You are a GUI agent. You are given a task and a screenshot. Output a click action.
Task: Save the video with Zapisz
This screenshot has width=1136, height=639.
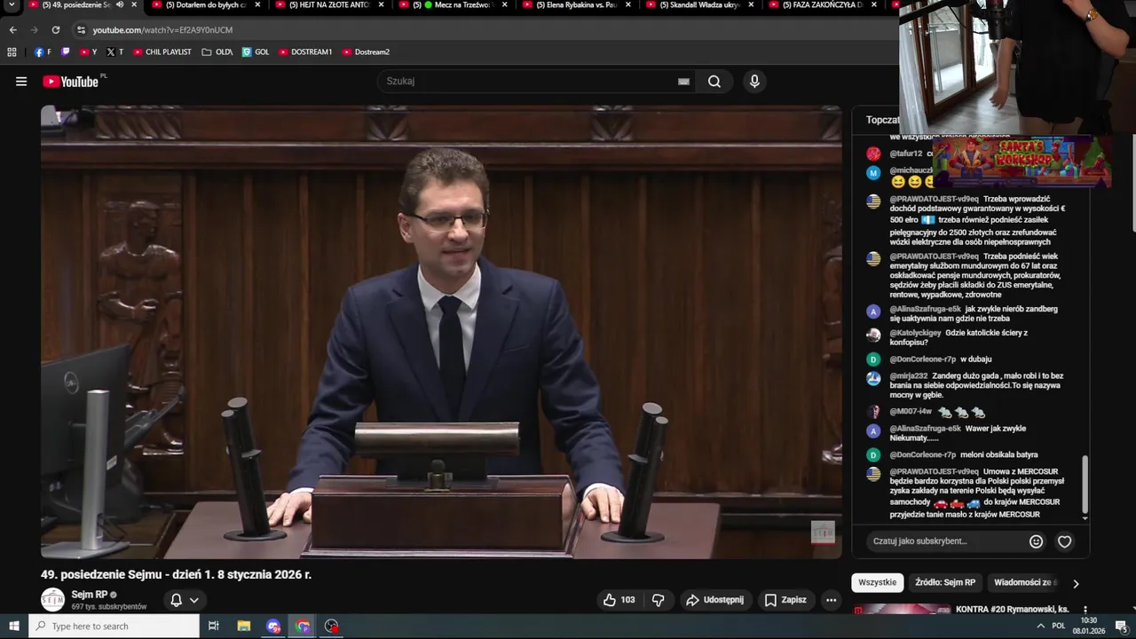point(785,600)
